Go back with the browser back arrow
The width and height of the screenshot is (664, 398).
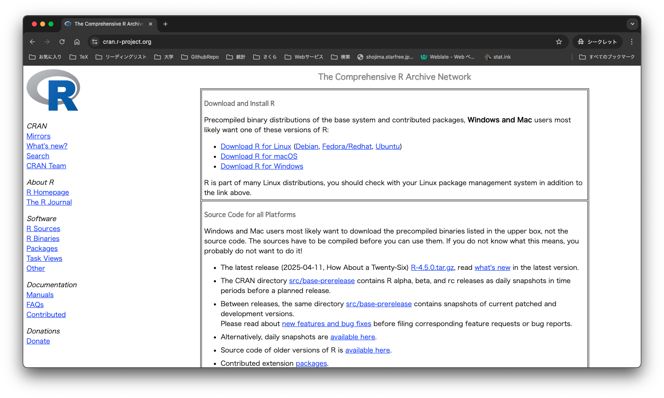pyautogui.click(x=32, y=42)
